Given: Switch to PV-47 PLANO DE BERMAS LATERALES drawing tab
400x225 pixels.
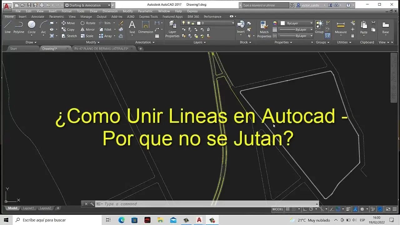Looking at the screenshot, I should click(101, 49).
